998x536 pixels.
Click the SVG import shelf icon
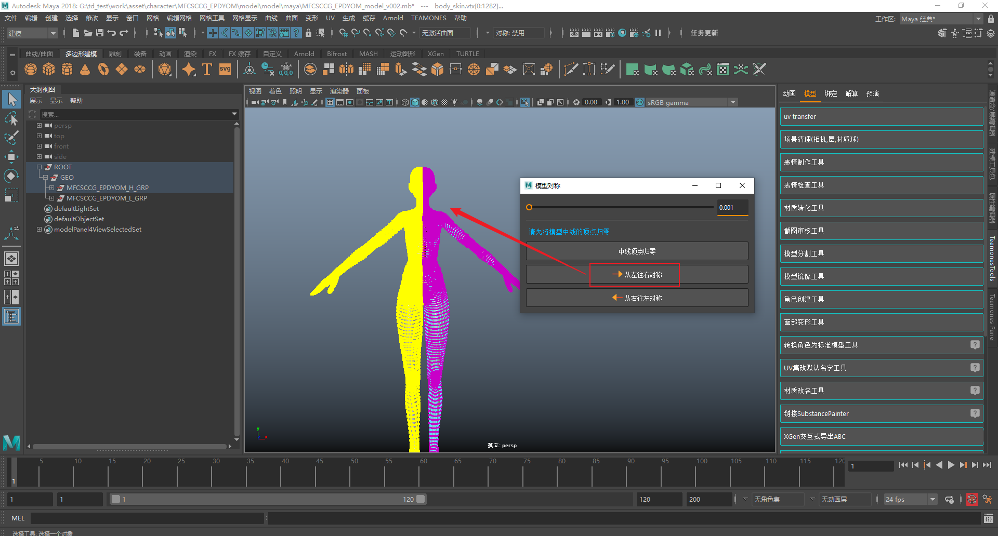tap(225, 70)
